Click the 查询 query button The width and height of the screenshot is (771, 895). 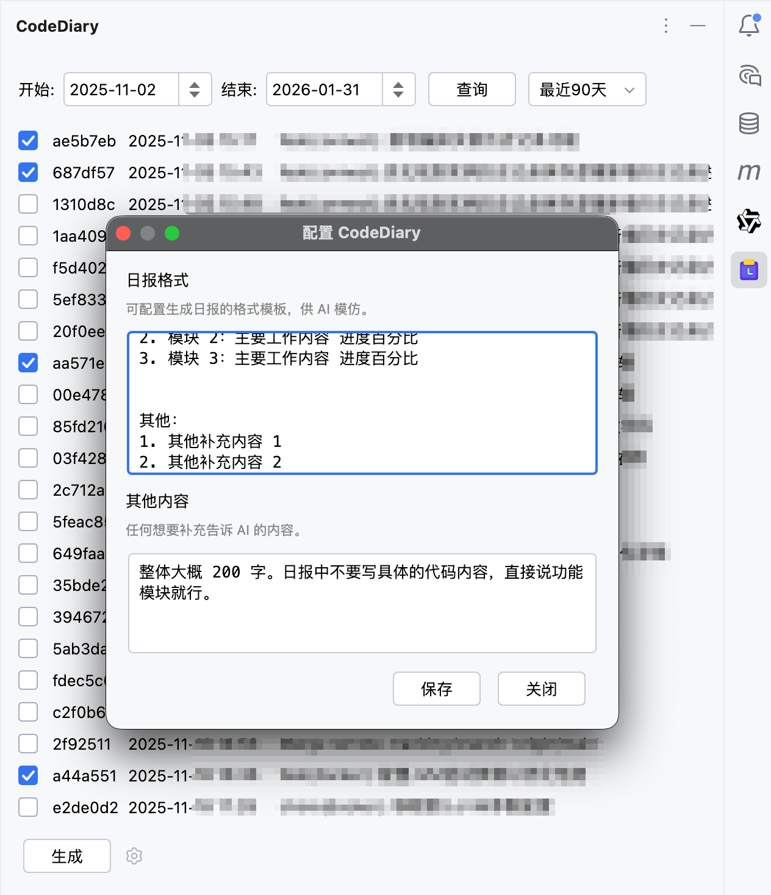click(x=472, y=89)
